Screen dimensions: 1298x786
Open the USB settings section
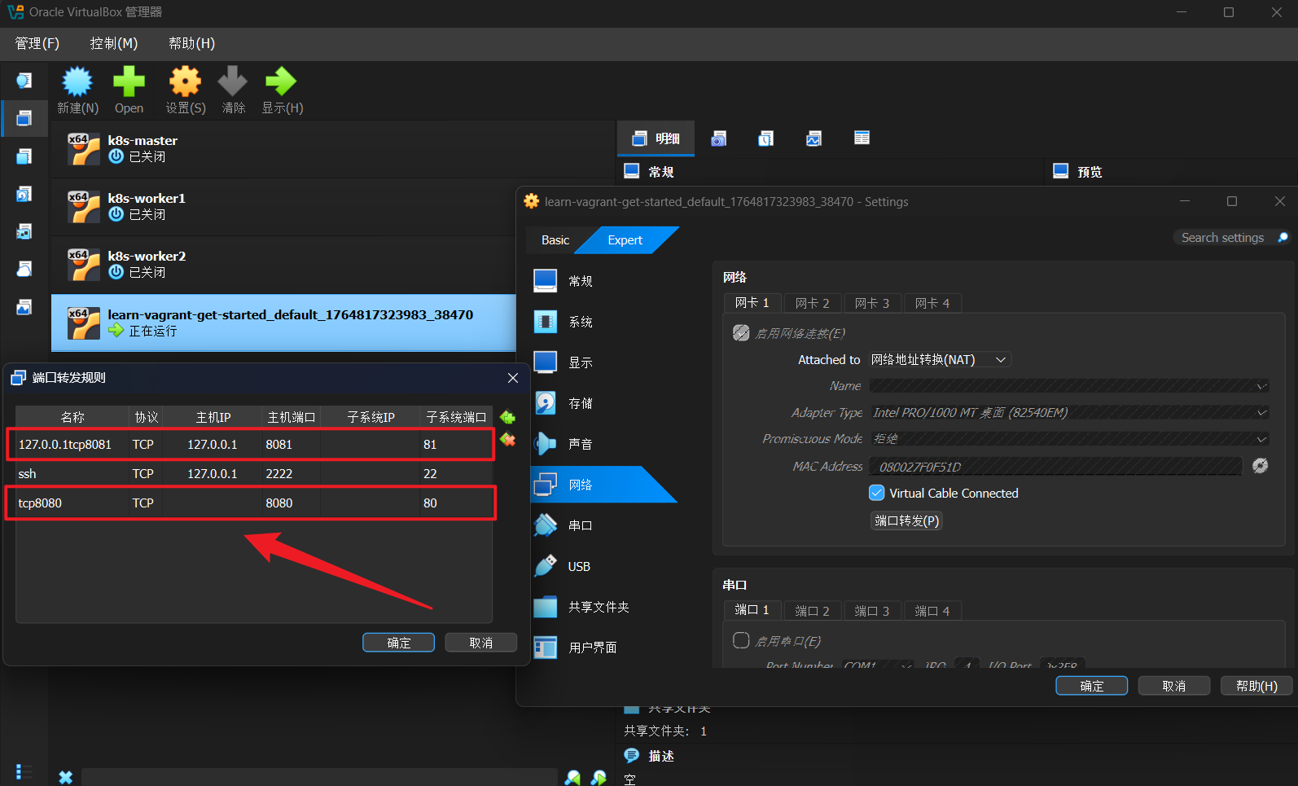tap(578, 566)
